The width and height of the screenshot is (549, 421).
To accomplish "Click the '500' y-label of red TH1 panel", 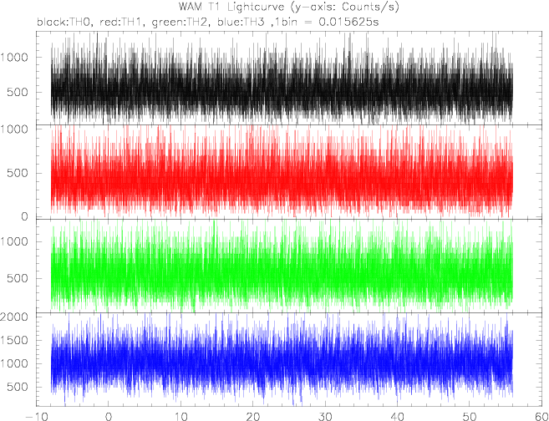I will point(18,173).
